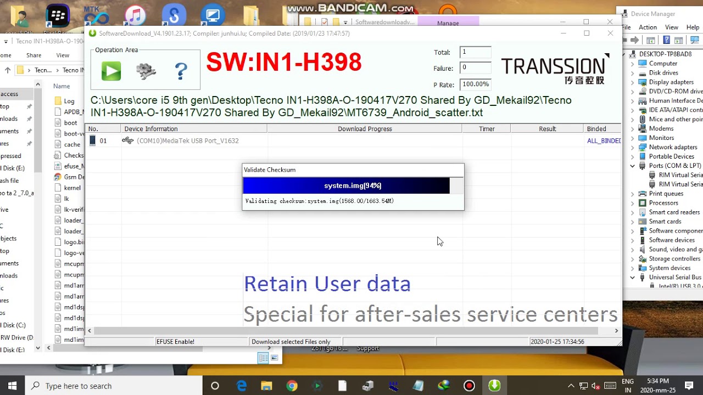Image resolution: width=703 pixels, height=395 pixels.
Task: Switch Explorer to details view toggle
Action: pos(263,358)
